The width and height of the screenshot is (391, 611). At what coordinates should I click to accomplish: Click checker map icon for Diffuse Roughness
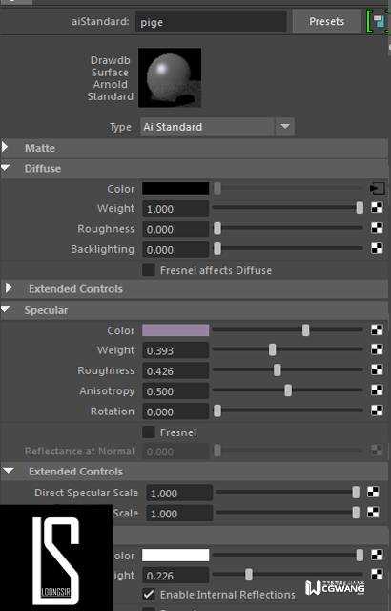pyautogui.click(x=377, y=228)
